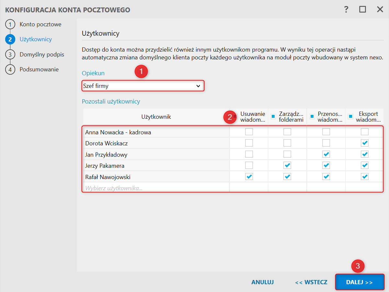This screenshot has height=292, width=389.
Task: Toggle Eksport wiadomości column header checkbox
Action: 350,116
